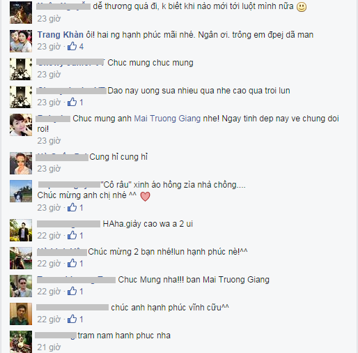Screen dimensions: 358x353
Task: Click like thumb on 'Cô râu' comment
Action: (72, 207)
